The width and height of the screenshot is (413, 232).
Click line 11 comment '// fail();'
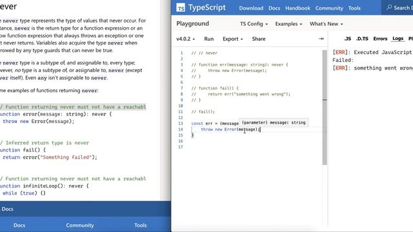203,111
